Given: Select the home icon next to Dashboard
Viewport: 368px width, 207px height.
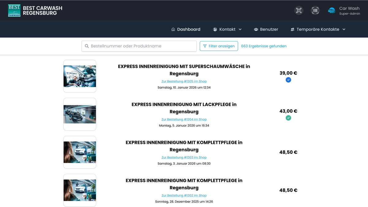Looking at the screenshot, I should coord(173,29).
